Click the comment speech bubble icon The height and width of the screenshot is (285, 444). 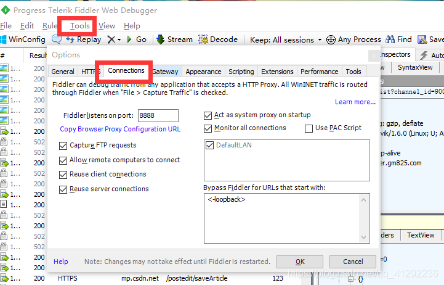point(57,39)
